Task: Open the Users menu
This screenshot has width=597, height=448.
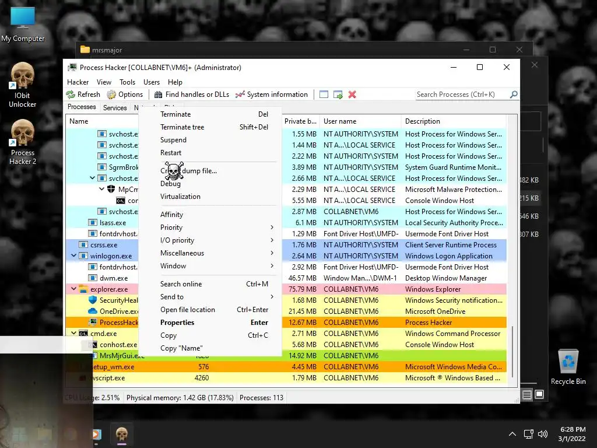Action: pyautogui.click(x=152, y=82)
